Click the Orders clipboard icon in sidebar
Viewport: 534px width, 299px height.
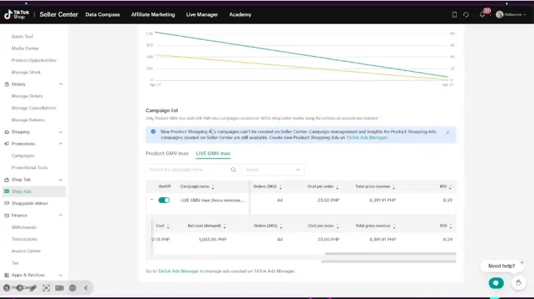[x=7, y=84]
